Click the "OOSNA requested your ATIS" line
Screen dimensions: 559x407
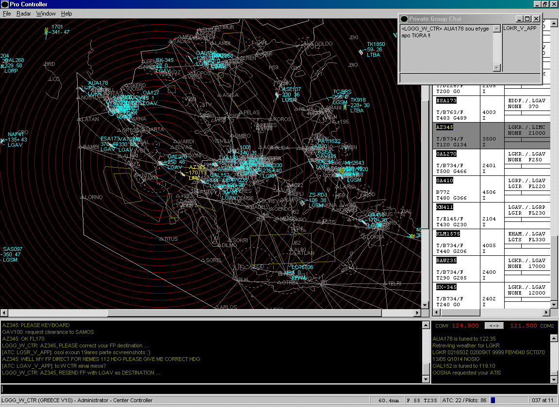(467, 373)
